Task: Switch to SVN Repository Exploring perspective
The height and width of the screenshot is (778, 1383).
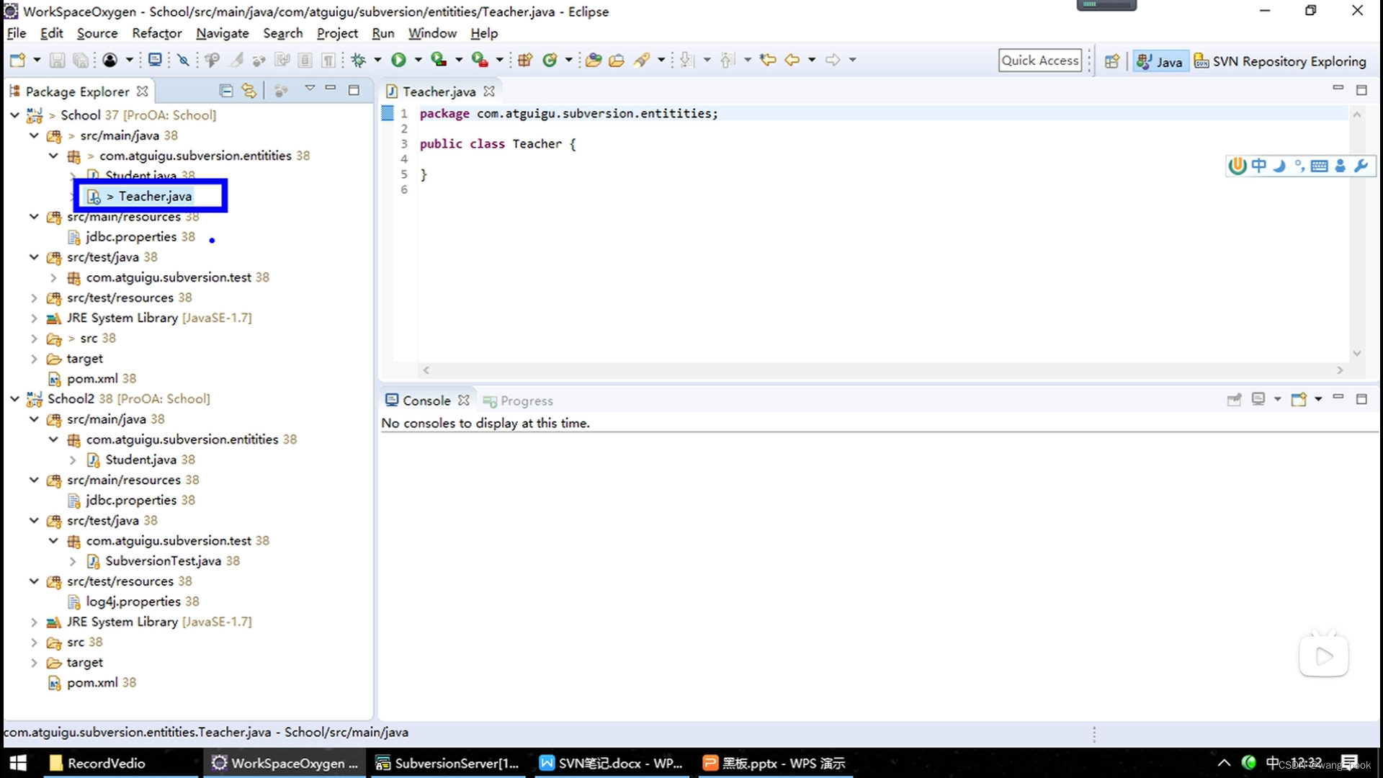Action: 1280,61
